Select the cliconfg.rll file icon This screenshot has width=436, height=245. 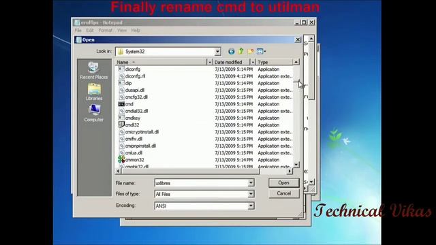[x=121, y=76]
